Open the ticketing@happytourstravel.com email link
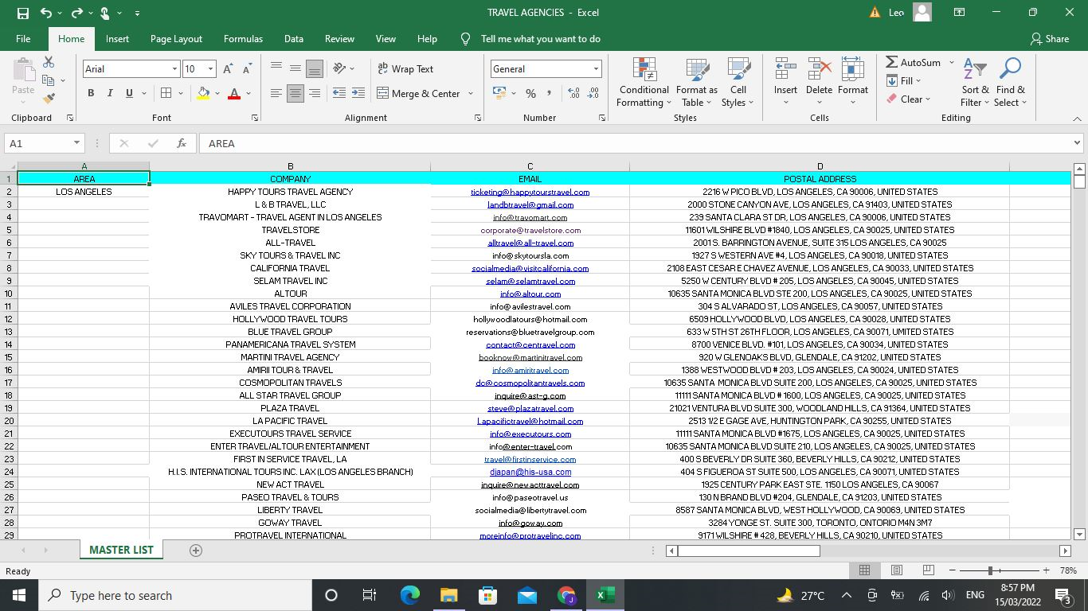The width and height of the screenshot is (1088, 611). 530,192
